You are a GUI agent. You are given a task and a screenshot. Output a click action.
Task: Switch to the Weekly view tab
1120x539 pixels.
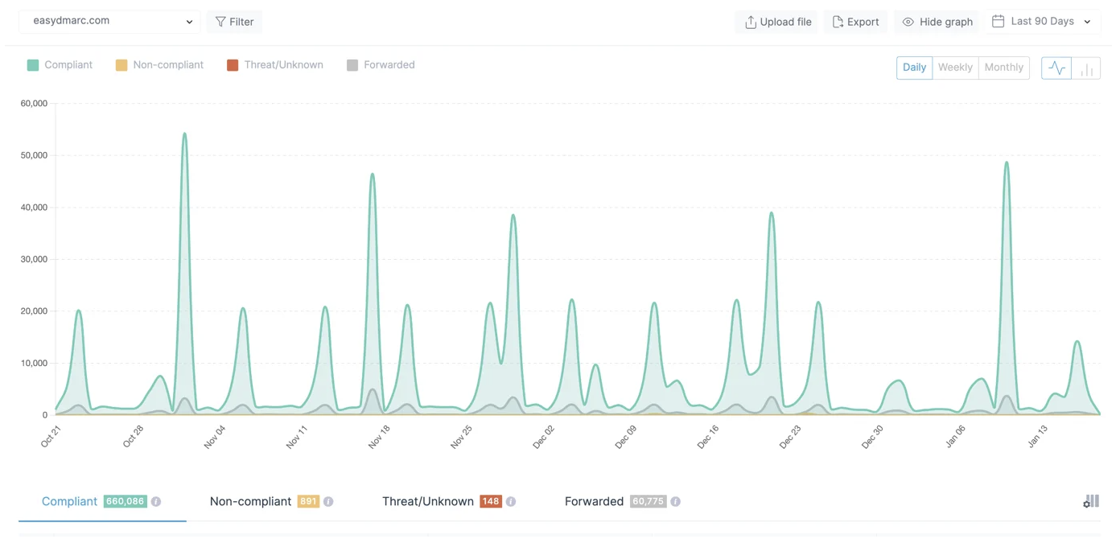click(x=954, y=68)
